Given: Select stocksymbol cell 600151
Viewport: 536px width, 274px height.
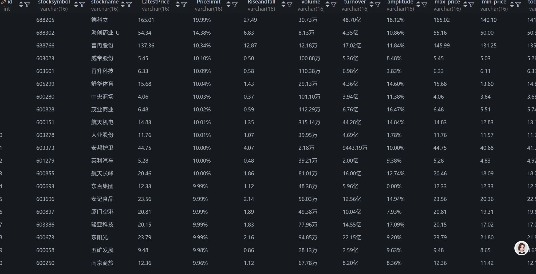Looking at the screenshot, I should 45,122.
